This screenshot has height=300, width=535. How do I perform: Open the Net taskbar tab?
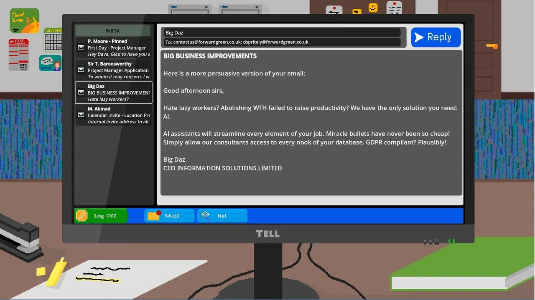222,215
